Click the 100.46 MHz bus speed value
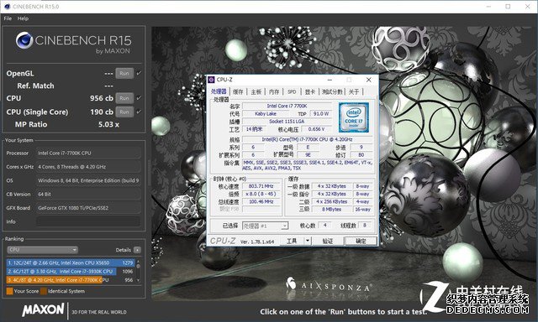The width and height of the screenshot is (538, 322). click(x=261, y=201)
